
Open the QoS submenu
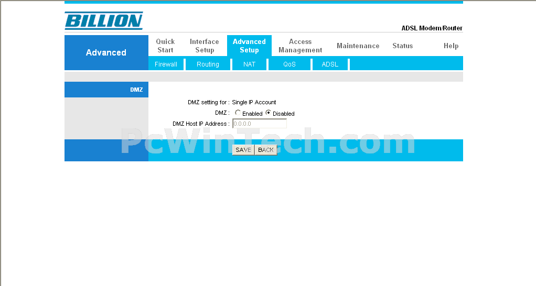(x=289, y=64)
